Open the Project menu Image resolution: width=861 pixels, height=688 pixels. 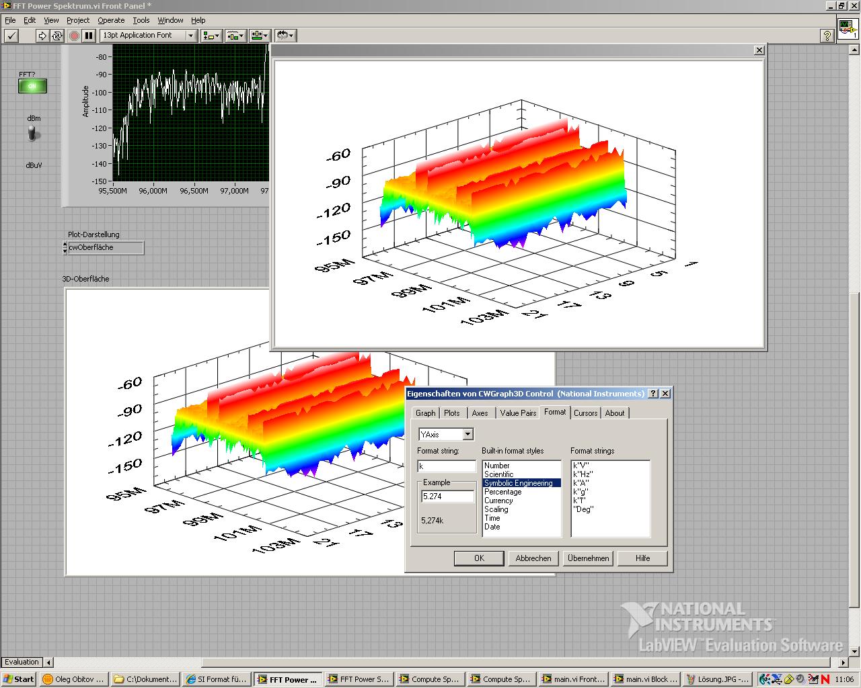[x=78, y=20]
